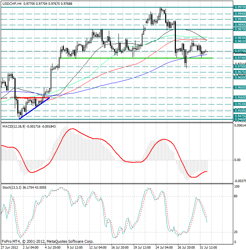Viewport: 246px width, 250px height.
Task: Click the 0.9530 price level label
Action: [240, 104]
